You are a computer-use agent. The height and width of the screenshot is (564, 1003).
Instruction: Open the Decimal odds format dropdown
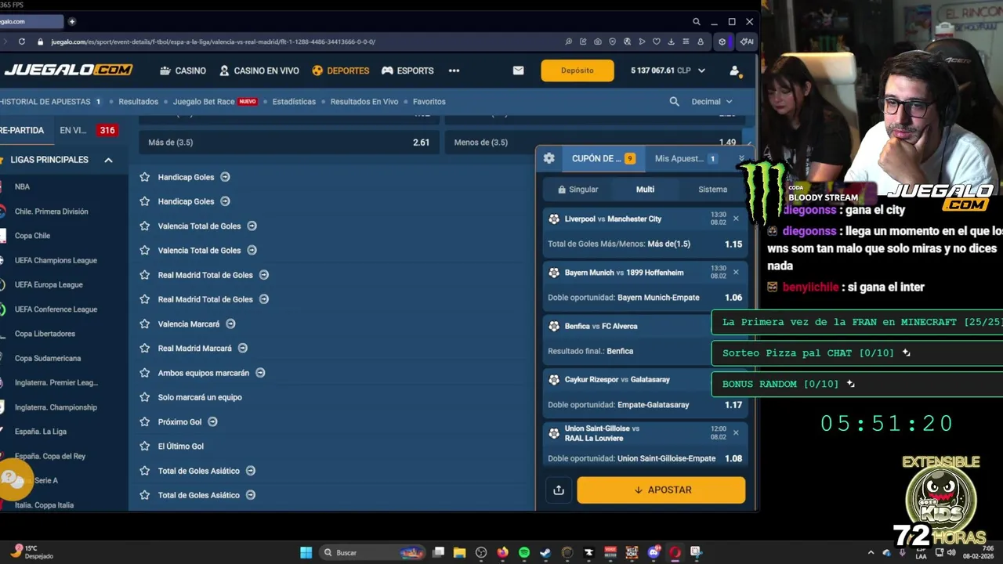712,102
